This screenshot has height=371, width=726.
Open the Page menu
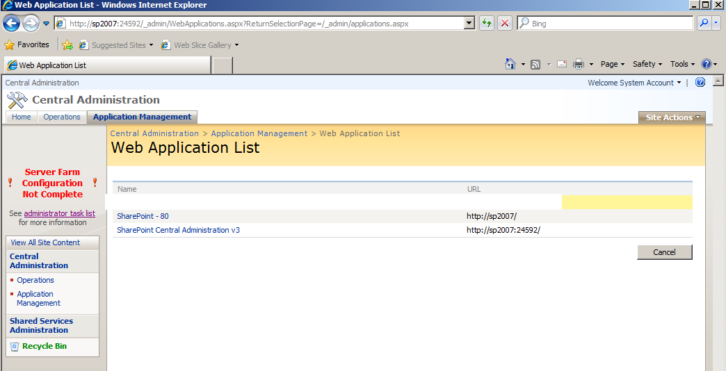tap(613, 65)
